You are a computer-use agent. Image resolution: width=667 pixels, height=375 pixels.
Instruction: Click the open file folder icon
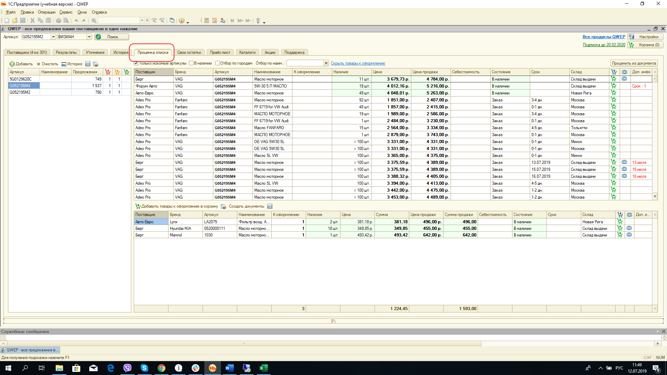[x=15, y=21]
